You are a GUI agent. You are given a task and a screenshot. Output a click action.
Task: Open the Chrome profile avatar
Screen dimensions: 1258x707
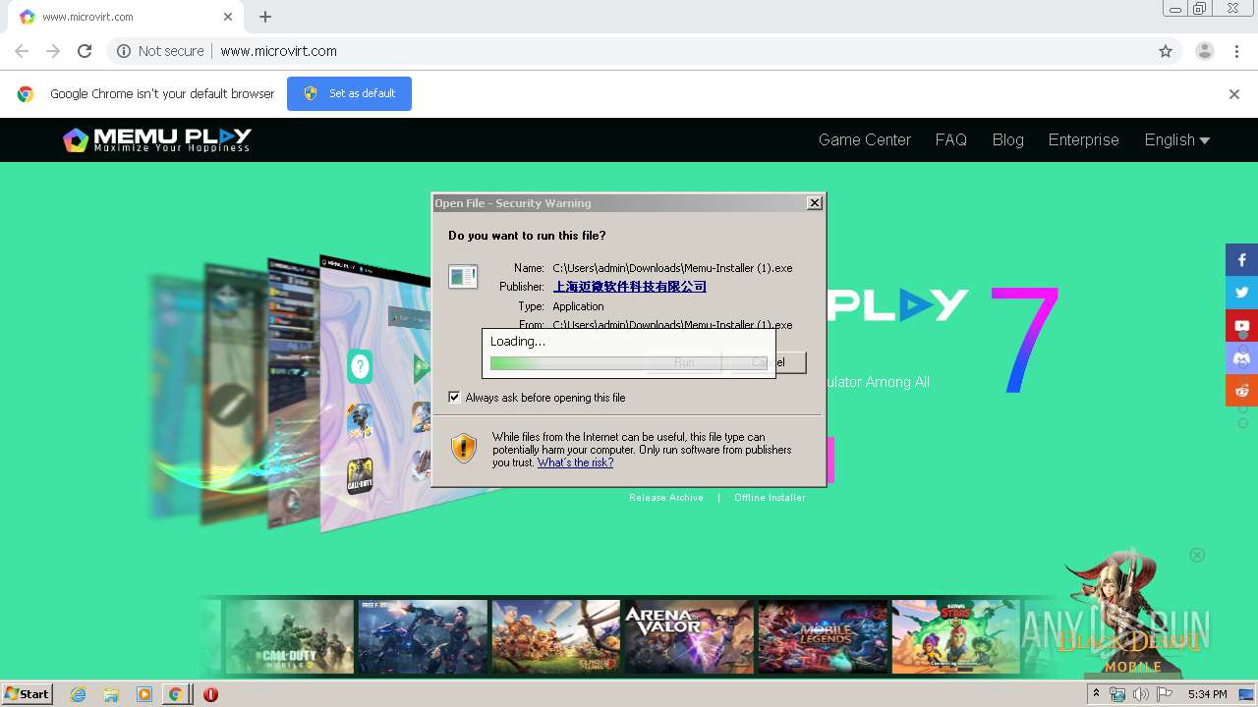pos(1204,51)
